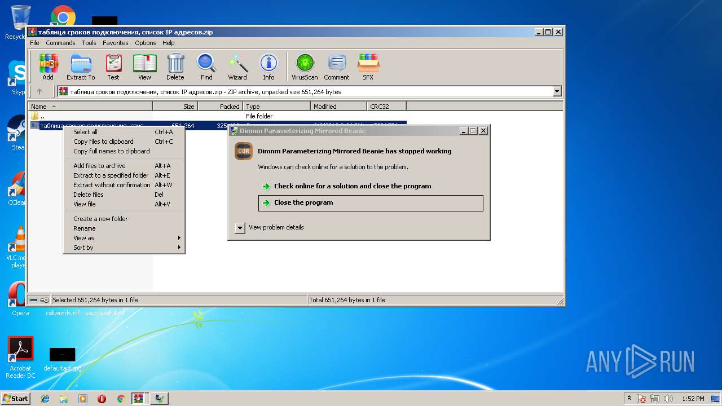Choose Extract to a specified folder
Screen dimensions: 722x406
(124, 175)
